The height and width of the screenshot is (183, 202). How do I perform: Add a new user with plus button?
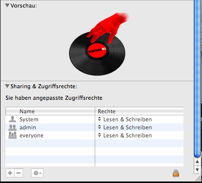point(10,173)
